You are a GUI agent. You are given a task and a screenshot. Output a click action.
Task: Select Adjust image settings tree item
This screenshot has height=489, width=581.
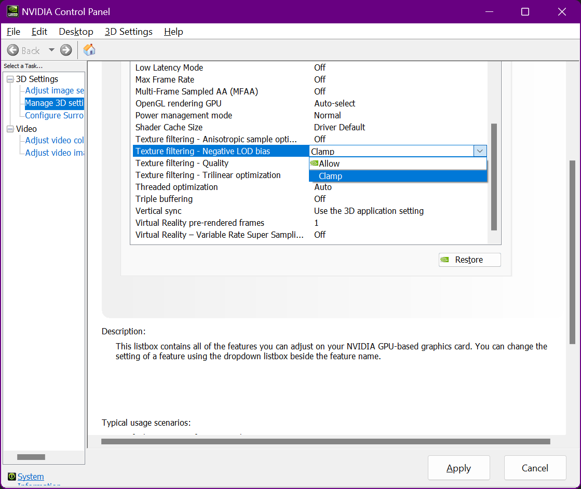pyautogui.click(x=55, y=91)
